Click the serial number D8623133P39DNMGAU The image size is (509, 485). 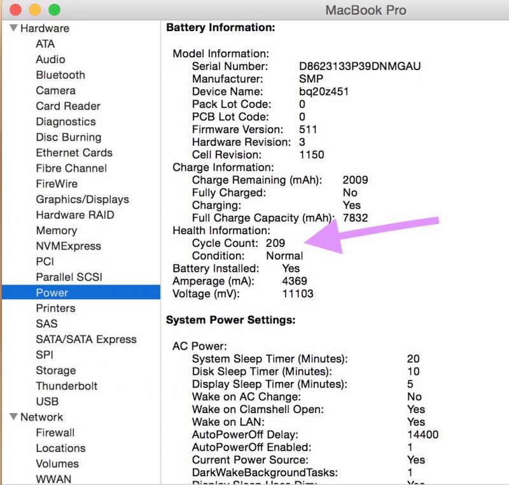(359, 66)
